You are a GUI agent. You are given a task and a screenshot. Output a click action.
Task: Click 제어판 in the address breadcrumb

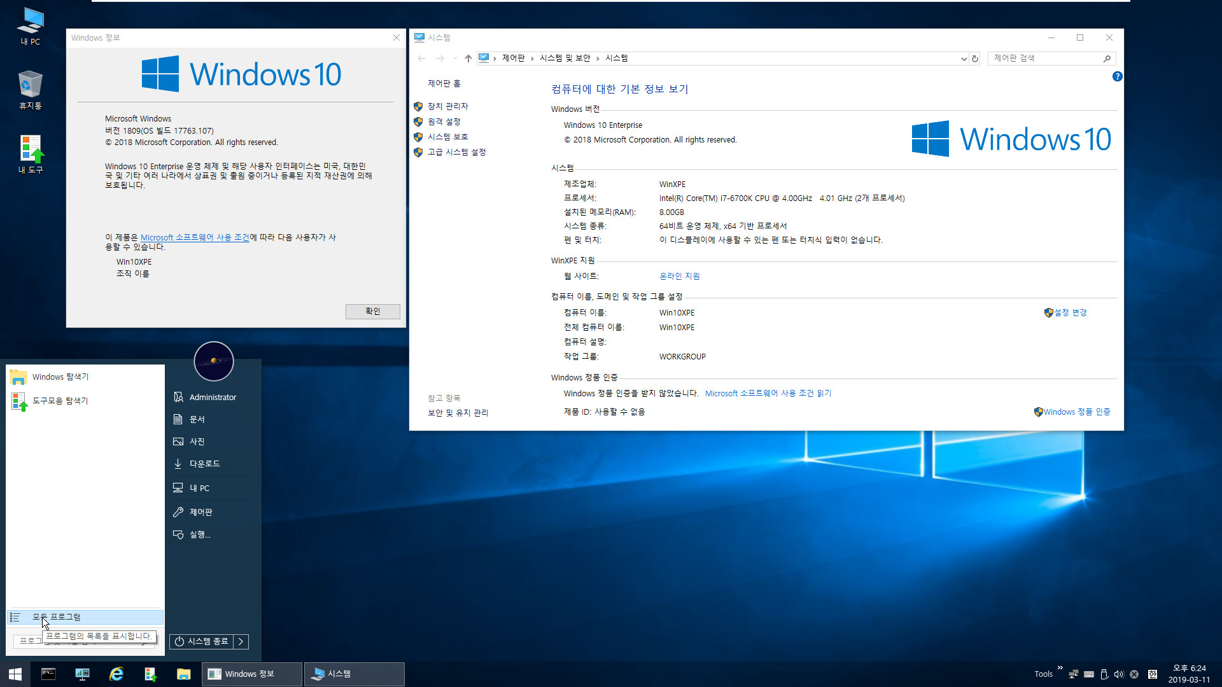[x=513, y=59]
